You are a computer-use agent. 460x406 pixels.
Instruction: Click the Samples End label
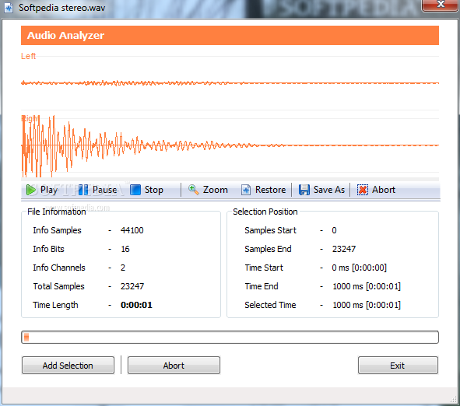[x=268, y=249]
